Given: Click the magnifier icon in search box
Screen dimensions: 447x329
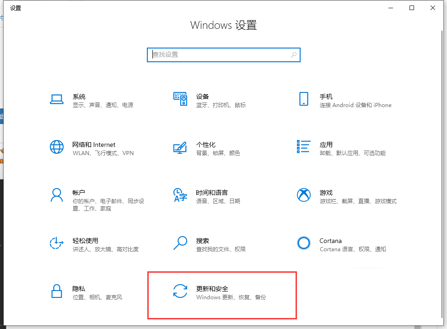Looking at the screenshot, I should tap(294, 55).
